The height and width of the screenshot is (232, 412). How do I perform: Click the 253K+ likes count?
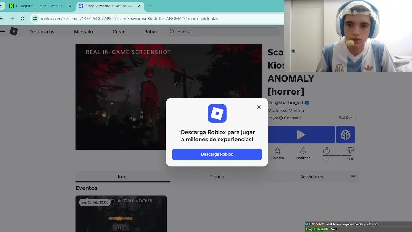[x=327, y=159]
